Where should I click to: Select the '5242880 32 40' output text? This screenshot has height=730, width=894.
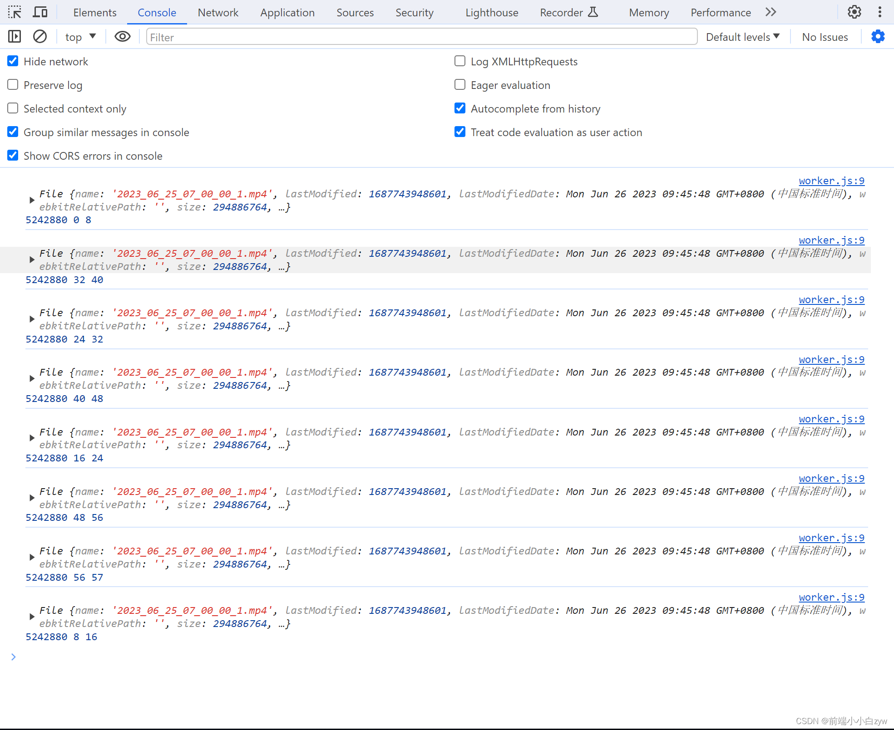[64, 279]
